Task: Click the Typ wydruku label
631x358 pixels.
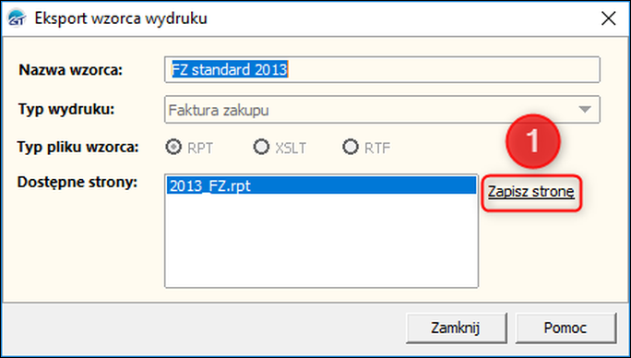Action: [66, 109]
